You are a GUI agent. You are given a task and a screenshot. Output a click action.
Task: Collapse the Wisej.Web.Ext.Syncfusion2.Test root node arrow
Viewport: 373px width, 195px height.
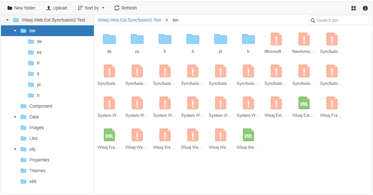[8, 20]
